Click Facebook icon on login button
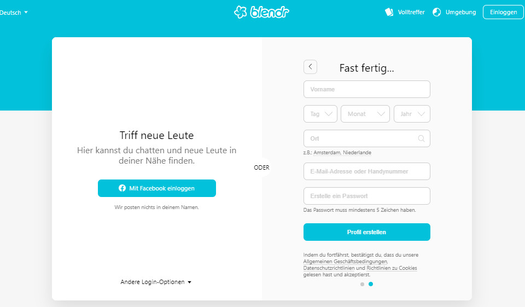This screenshot has height=307, width=525. (122, 188)
